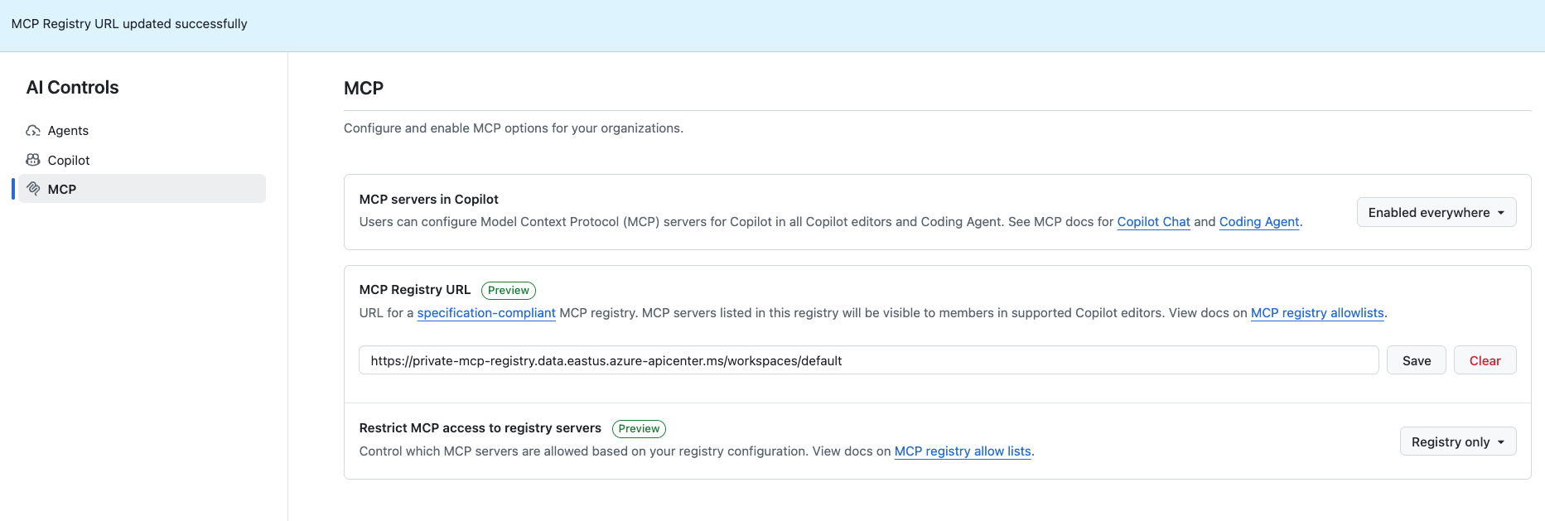
Task: Click the MCP sidebar icon
Action: (x=32, y=188)
